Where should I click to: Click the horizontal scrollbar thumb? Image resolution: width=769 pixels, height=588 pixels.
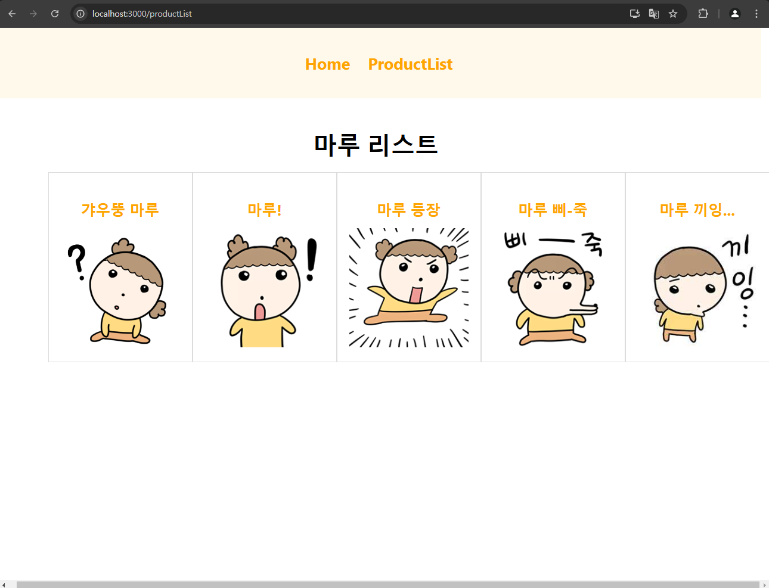[x=387, y=584]
